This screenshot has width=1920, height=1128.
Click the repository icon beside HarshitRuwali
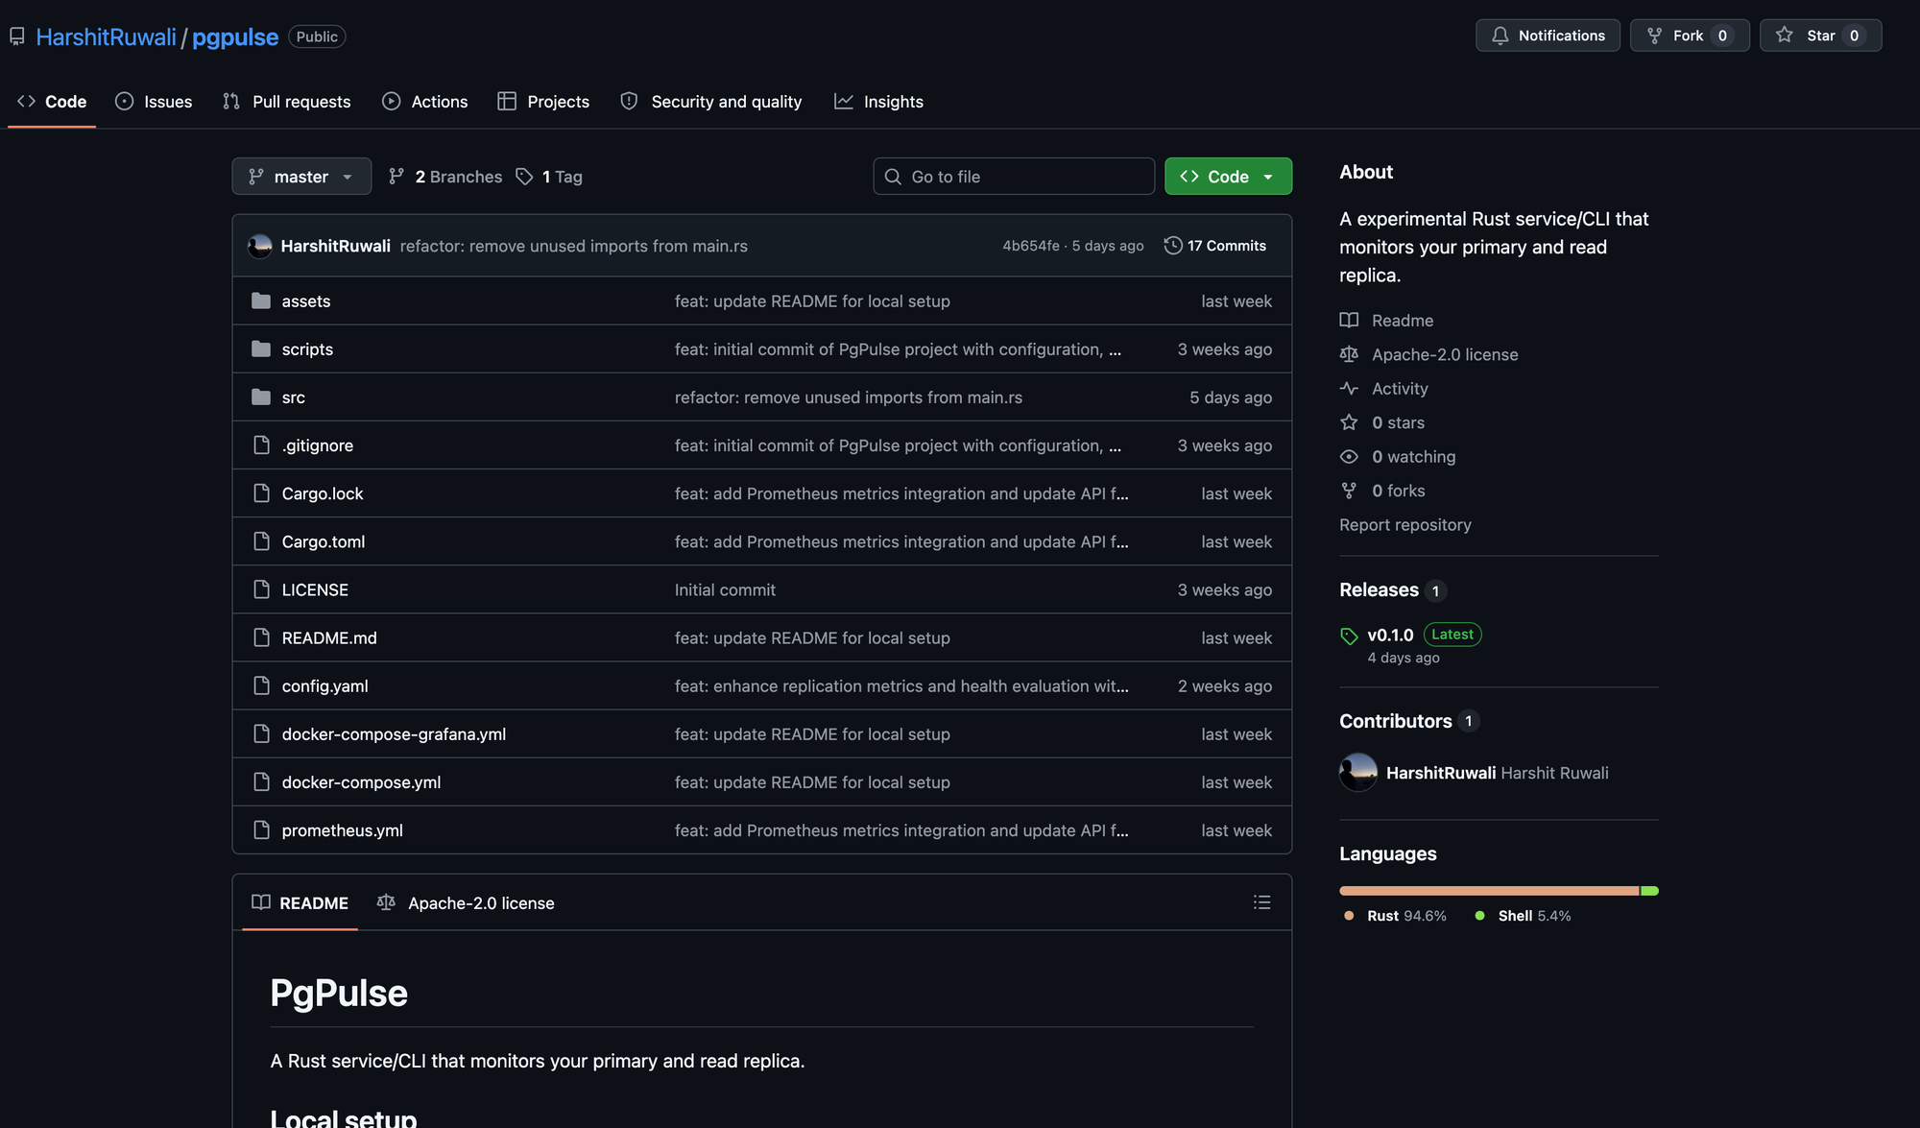pos(17,36)
